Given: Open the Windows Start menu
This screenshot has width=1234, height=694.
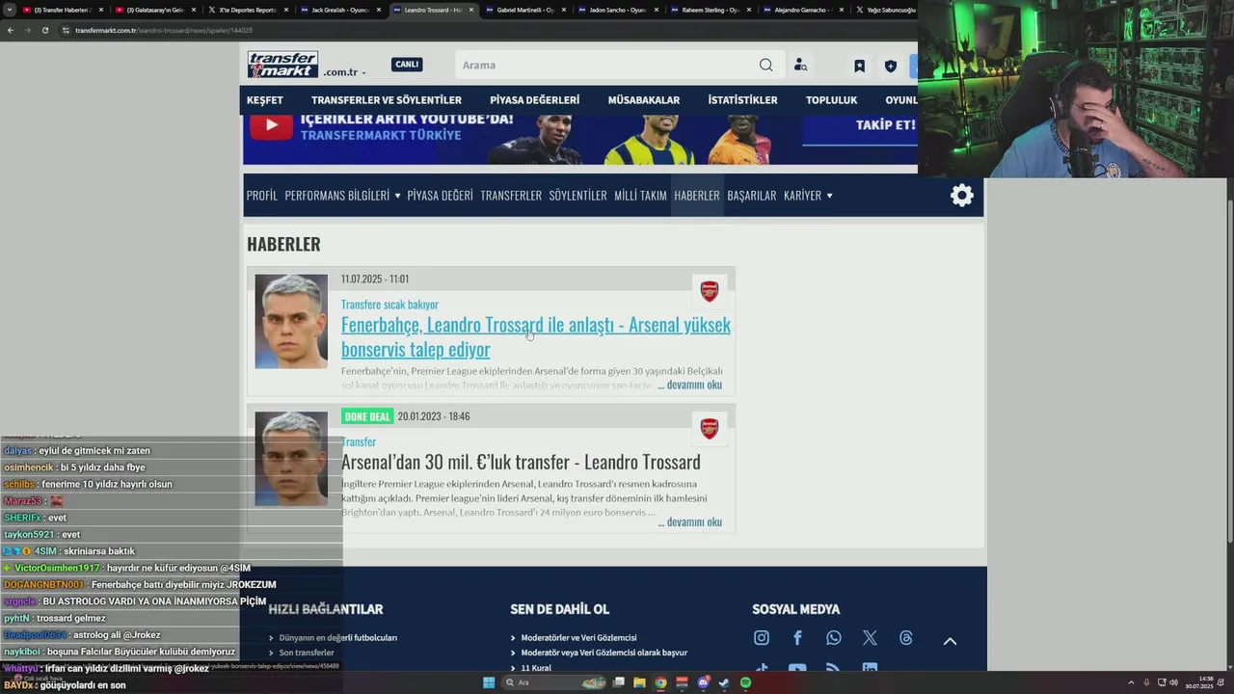Looking at the screenshot, I should point(489,682).
